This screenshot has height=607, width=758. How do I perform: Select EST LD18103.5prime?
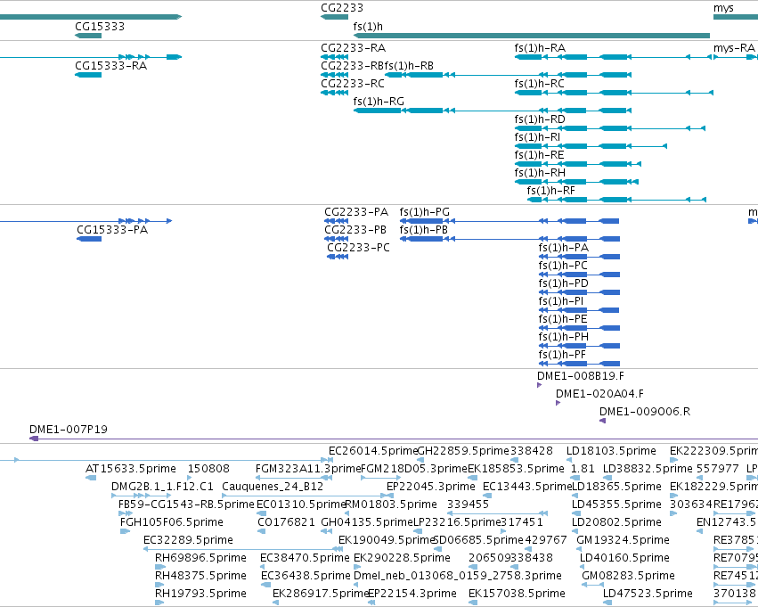coord(611,451)
